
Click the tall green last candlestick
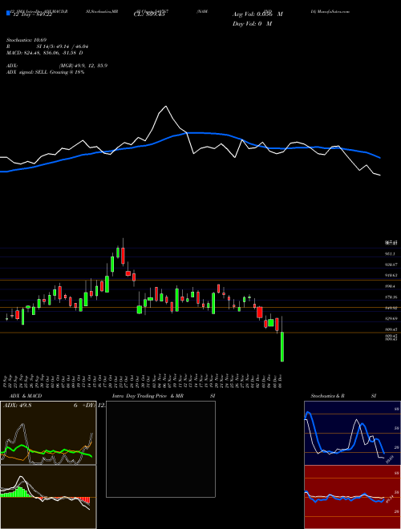(282, 347)
